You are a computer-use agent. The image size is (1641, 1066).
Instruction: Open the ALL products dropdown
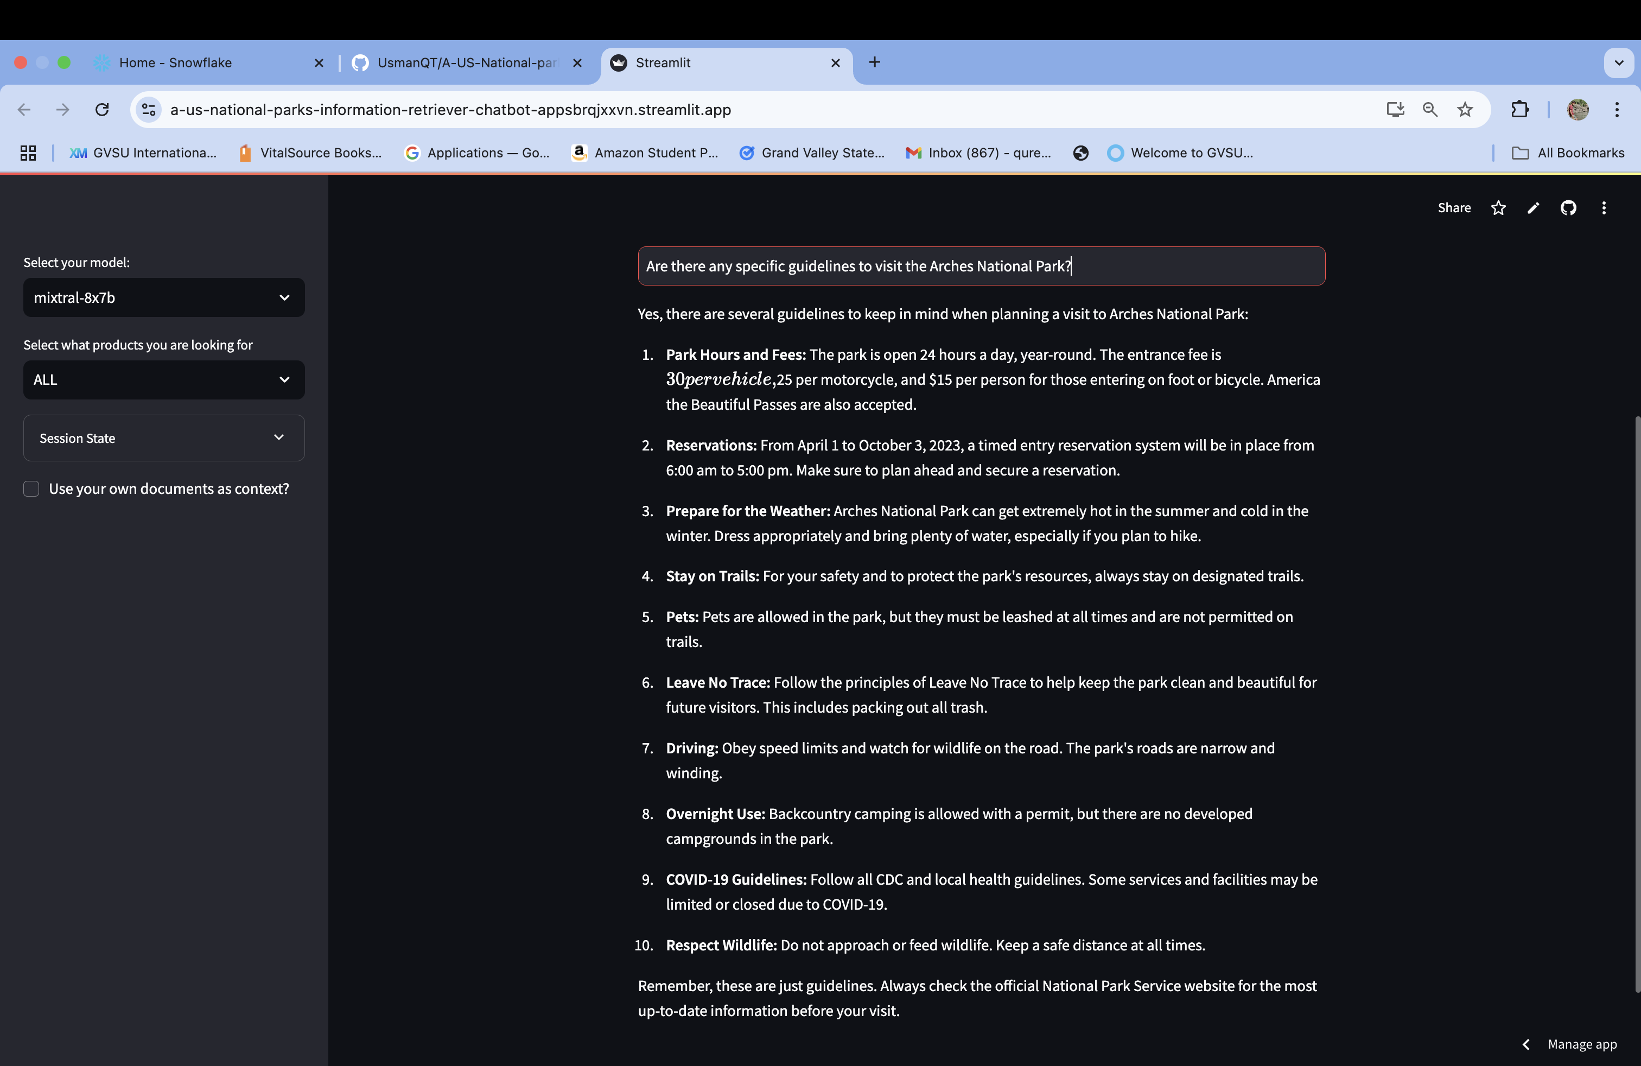pyautogui.click(x=164, y=380)
